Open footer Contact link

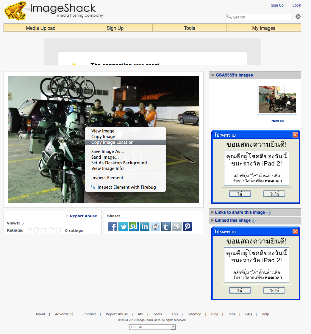tap(90, 314)
